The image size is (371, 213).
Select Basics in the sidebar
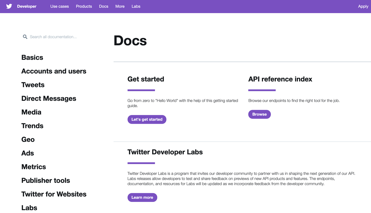(x=32, y=57)
